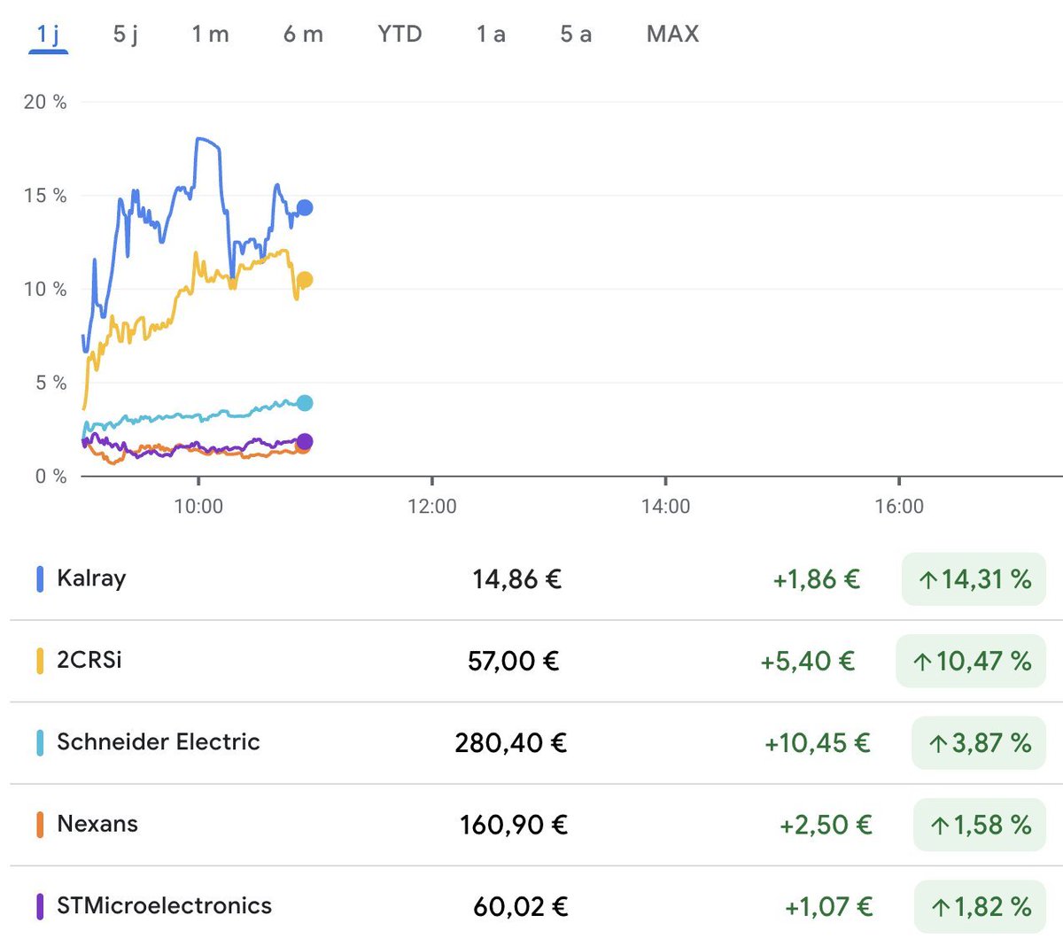Switch to the 5 j range tab
The height and width of the screenshot is (946, 1063).
click(x=126, y=35)
